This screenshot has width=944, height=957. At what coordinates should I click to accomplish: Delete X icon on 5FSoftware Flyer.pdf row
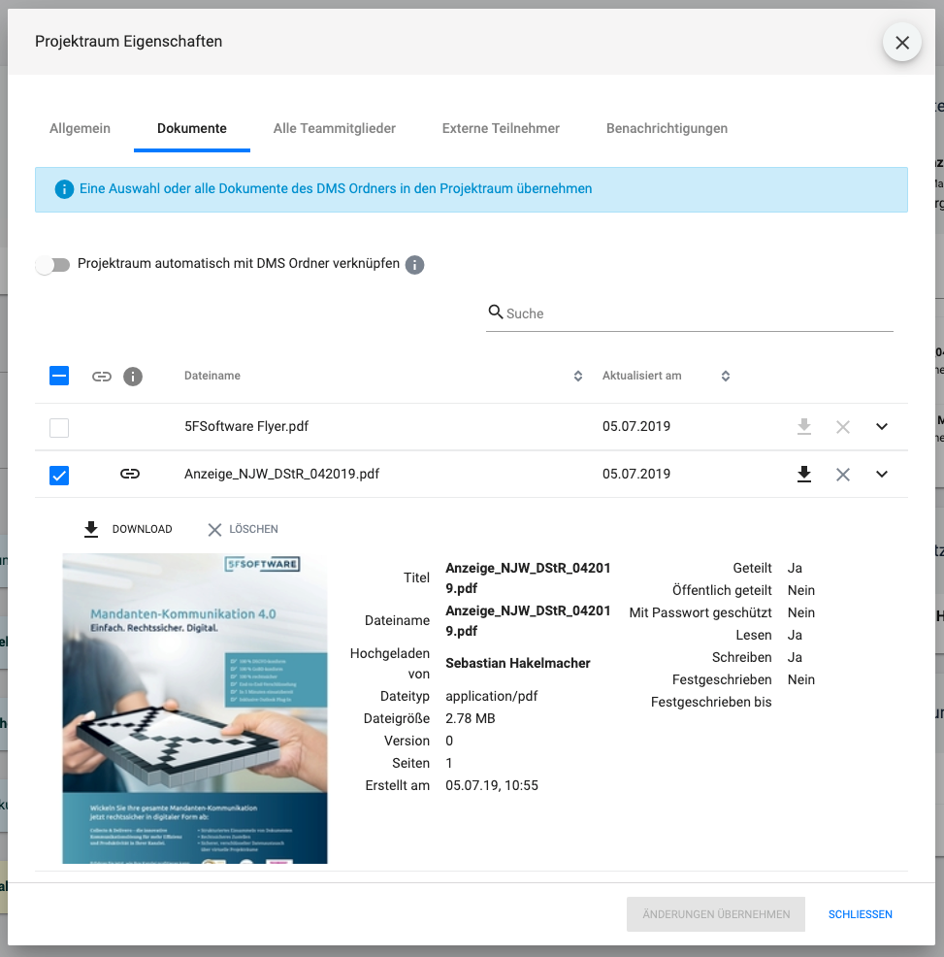[843, 427]
